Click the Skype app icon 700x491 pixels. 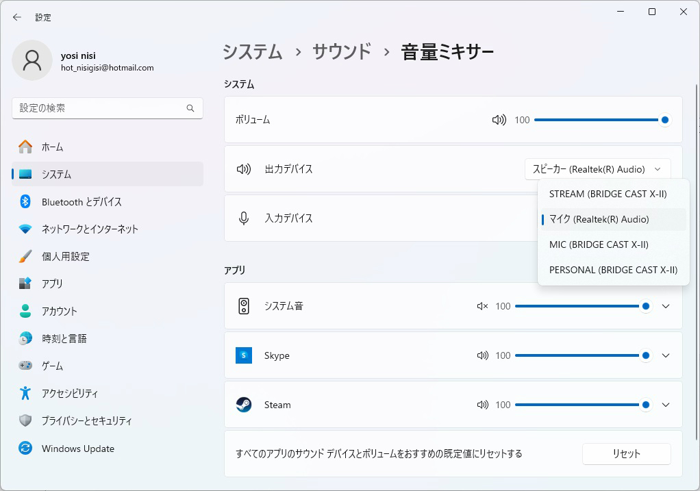pos(244,355)
